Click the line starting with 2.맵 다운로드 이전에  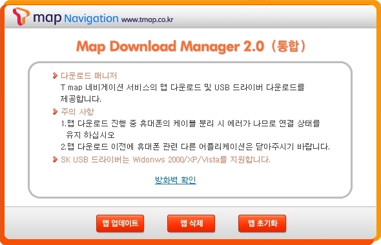pyautogui.click(x=195, y=146)
